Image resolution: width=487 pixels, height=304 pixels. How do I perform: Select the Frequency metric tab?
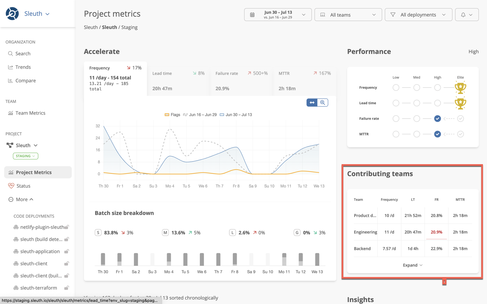pyautogui.click(x=115, y=78)
